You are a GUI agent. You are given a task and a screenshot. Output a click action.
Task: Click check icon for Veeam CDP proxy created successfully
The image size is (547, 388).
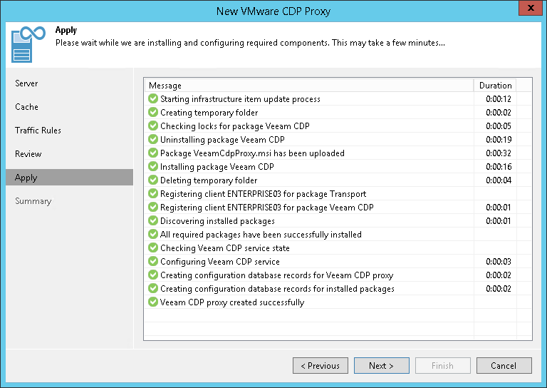153,302
